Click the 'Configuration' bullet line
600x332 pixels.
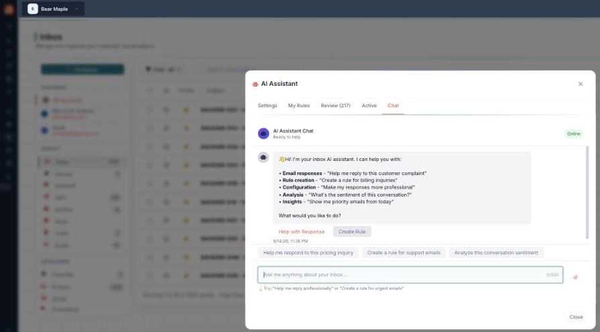[347, 187]
